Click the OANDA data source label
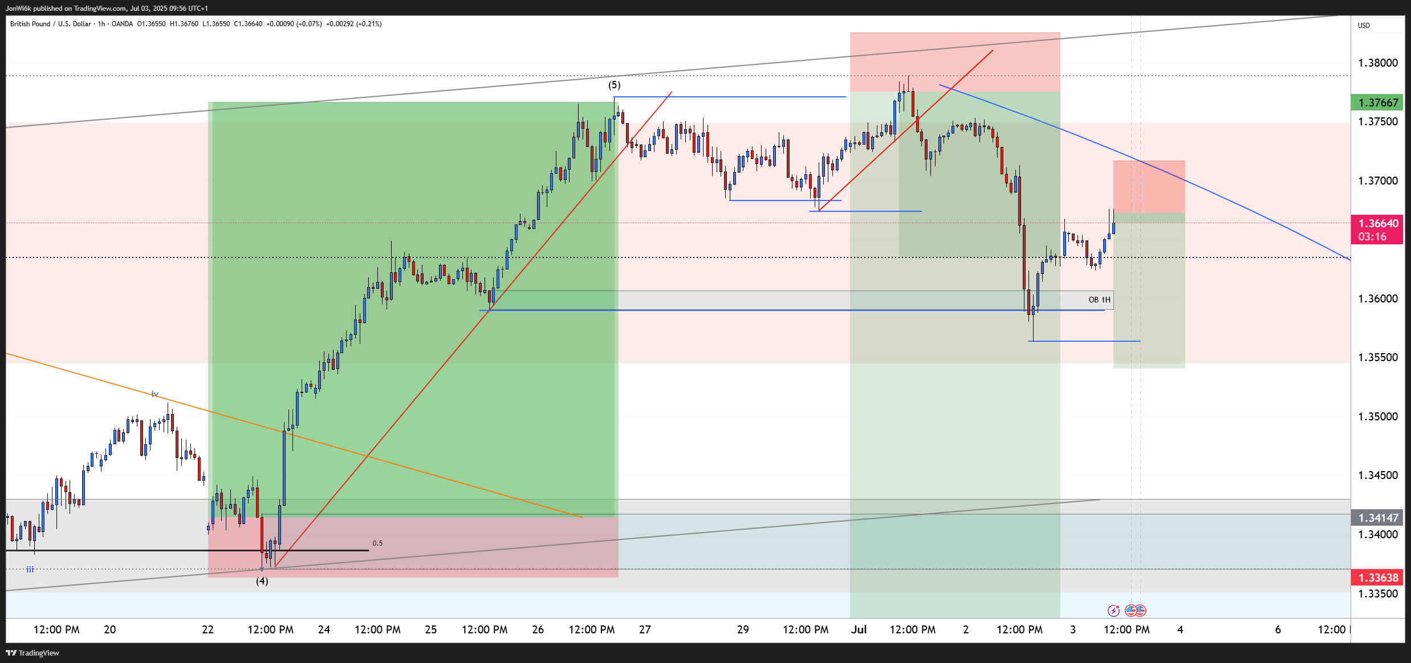Screen dimensions: 1411x663 pyautogui.click(x=122, y=24)
